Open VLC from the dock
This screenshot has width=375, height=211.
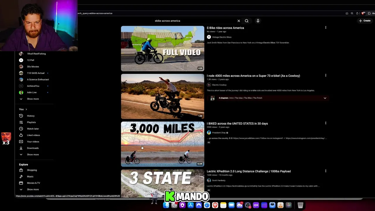(280, 205)
